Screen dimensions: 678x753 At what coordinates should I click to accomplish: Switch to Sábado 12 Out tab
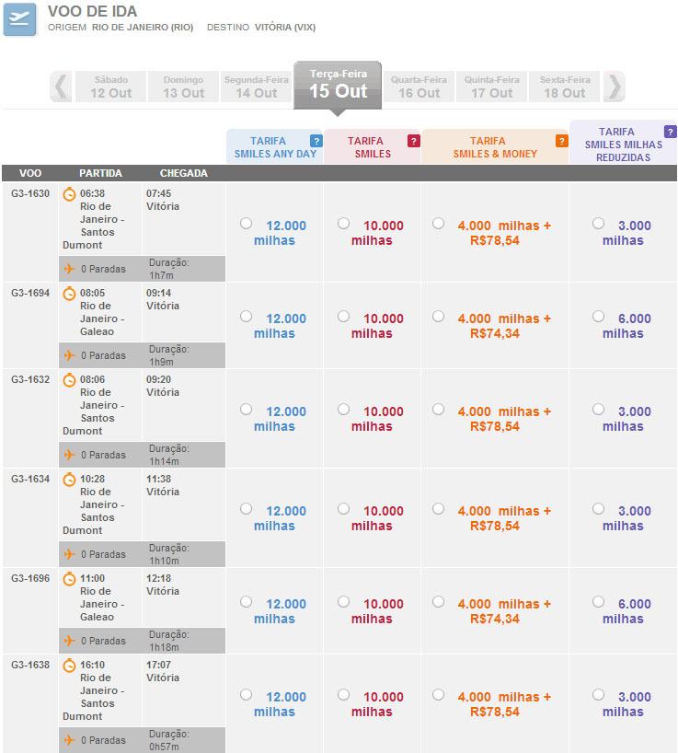[x=110, y=87]
